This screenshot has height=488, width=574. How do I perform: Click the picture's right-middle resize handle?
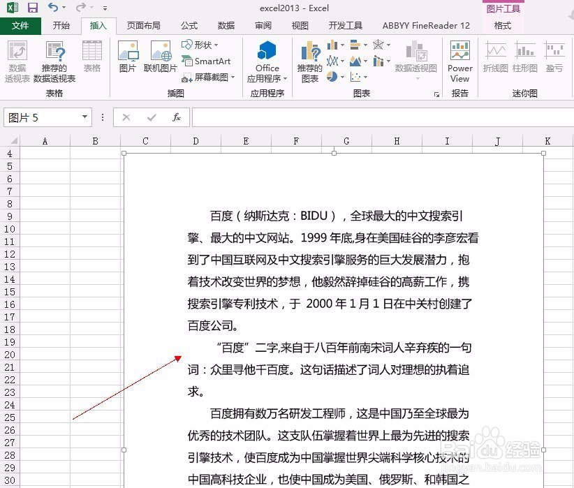coord(543,450)
